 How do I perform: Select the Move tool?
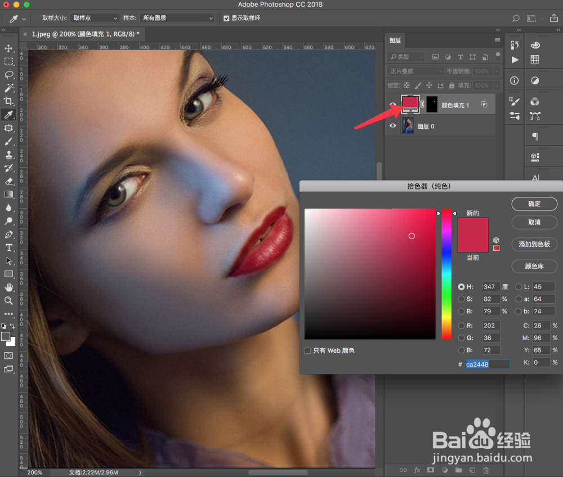[x=8, y=48]
